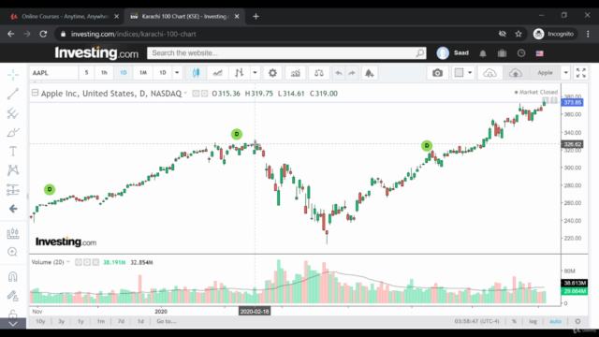Click the chart layout square button
The image size is (599, 337).
pos(459,73)
